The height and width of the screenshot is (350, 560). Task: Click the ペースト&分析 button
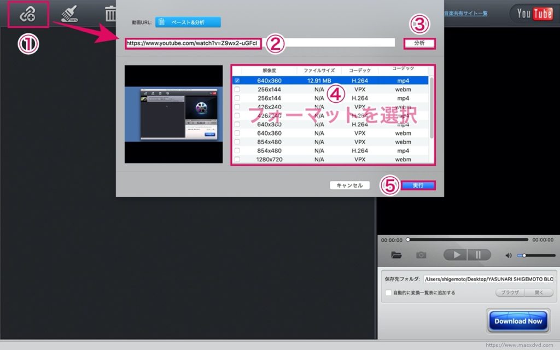coord(188,22)
